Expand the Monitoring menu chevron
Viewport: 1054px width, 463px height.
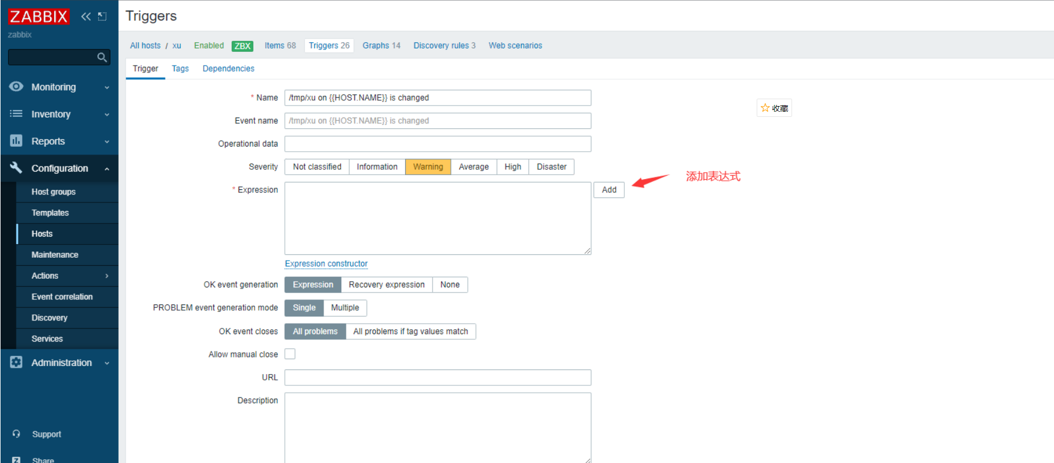tap(107, 87)
